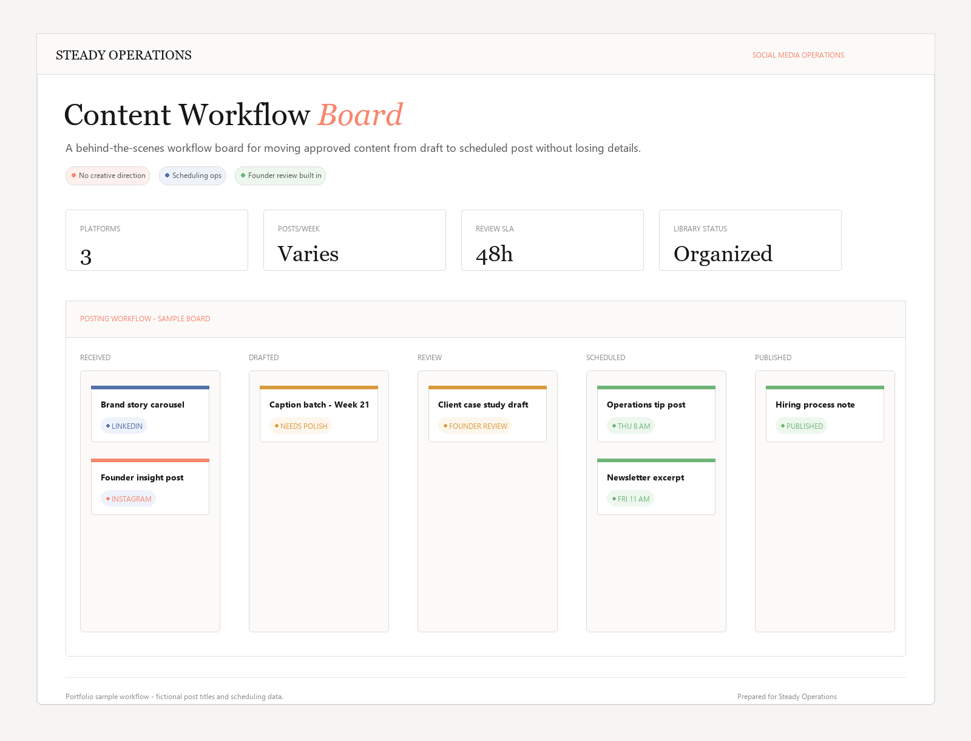Open the 'Caption batch - Week 21' card

(x=319, y=414)
